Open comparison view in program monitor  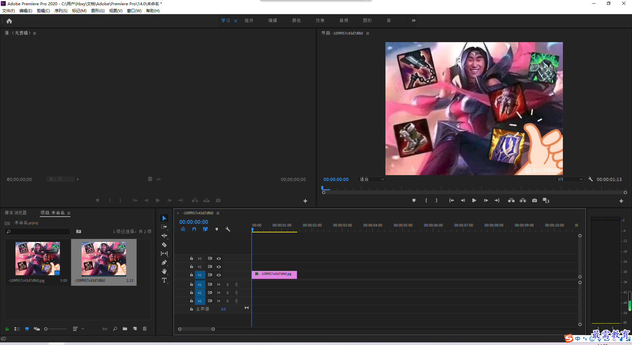point(546,200)
